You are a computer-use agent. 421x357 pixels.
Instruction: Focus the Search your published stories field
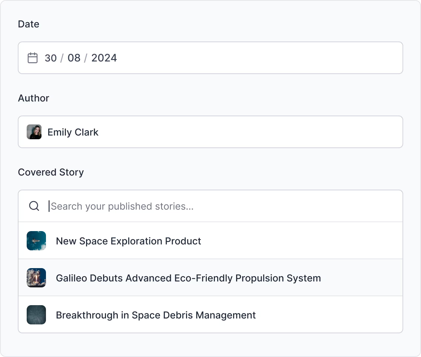click(210, 206)
